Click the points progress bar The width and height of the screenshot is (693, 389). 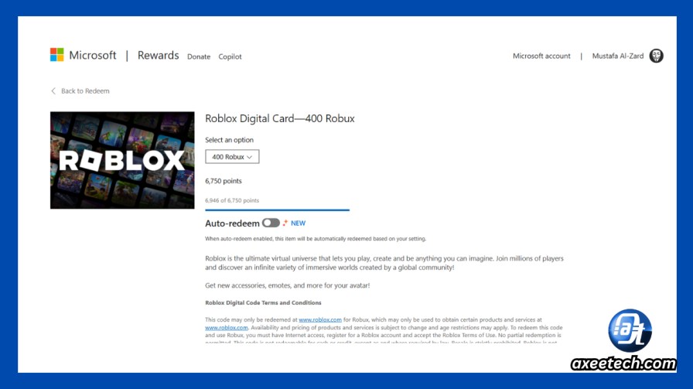coord(277,210)
